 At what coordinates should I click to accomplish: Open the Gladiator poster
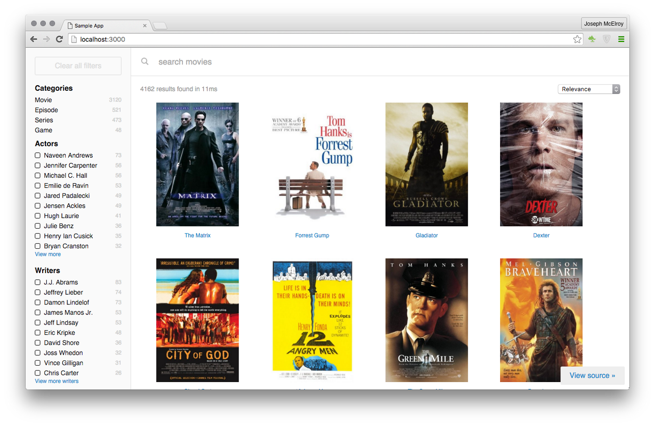tap(427, 165)
